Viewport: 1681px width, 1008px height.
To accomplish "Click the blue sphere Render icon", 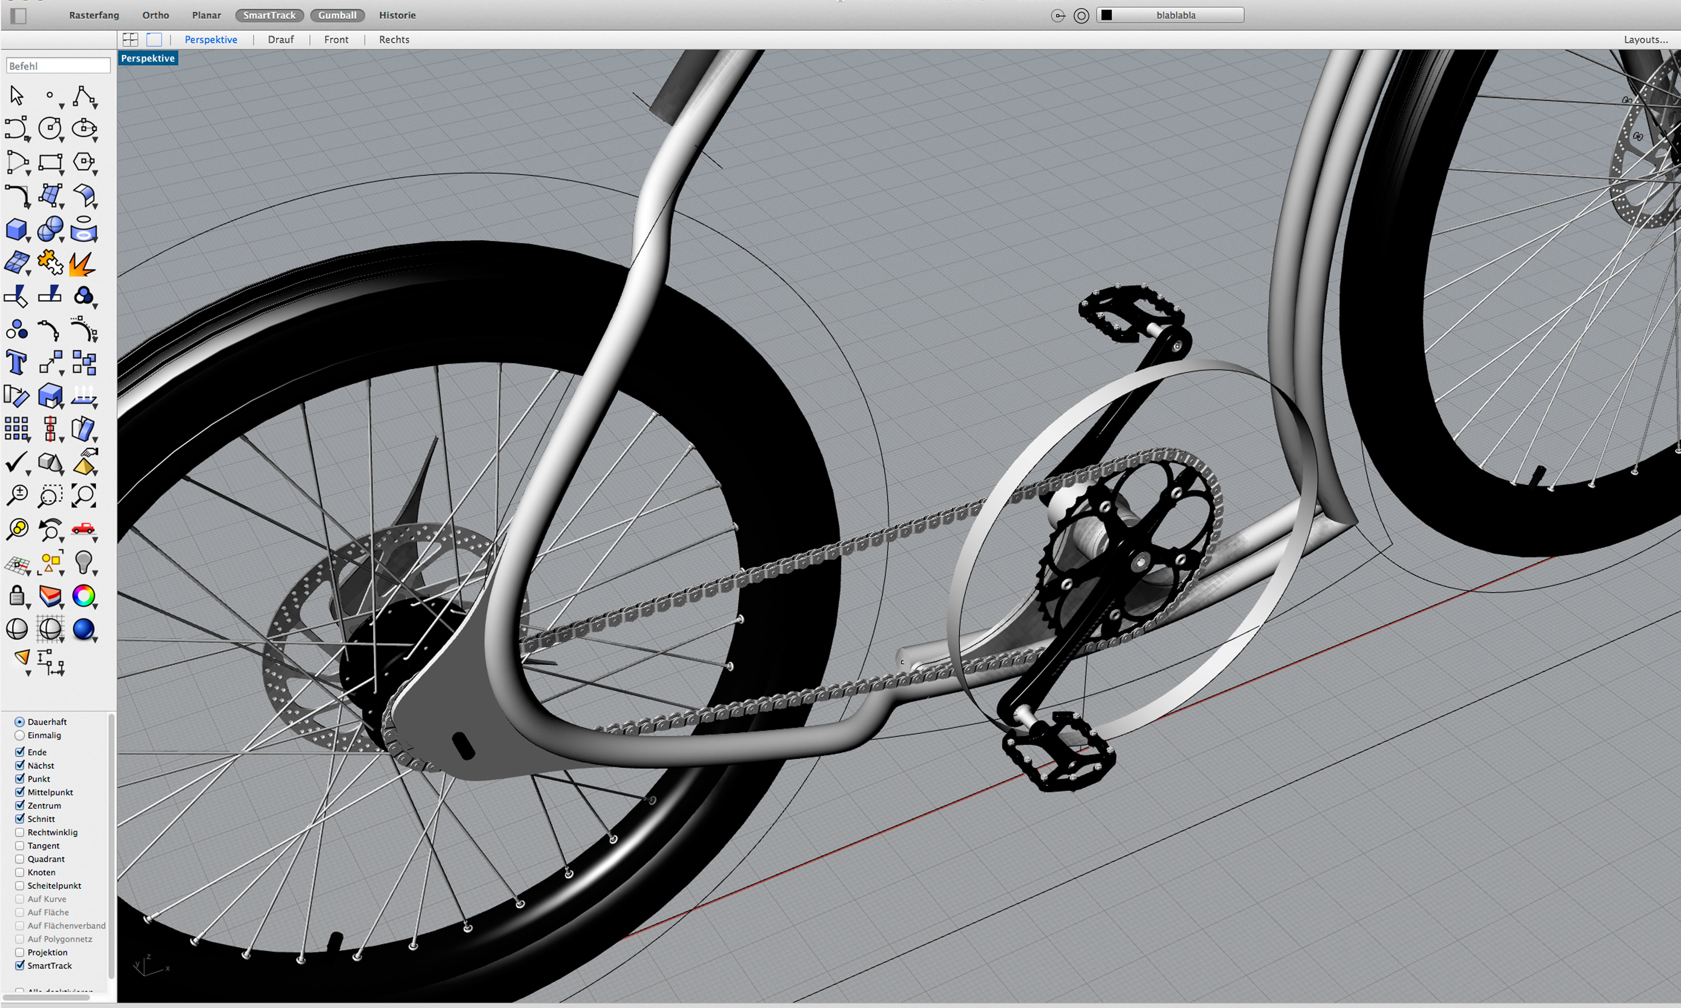I will [x=84, y=630].
